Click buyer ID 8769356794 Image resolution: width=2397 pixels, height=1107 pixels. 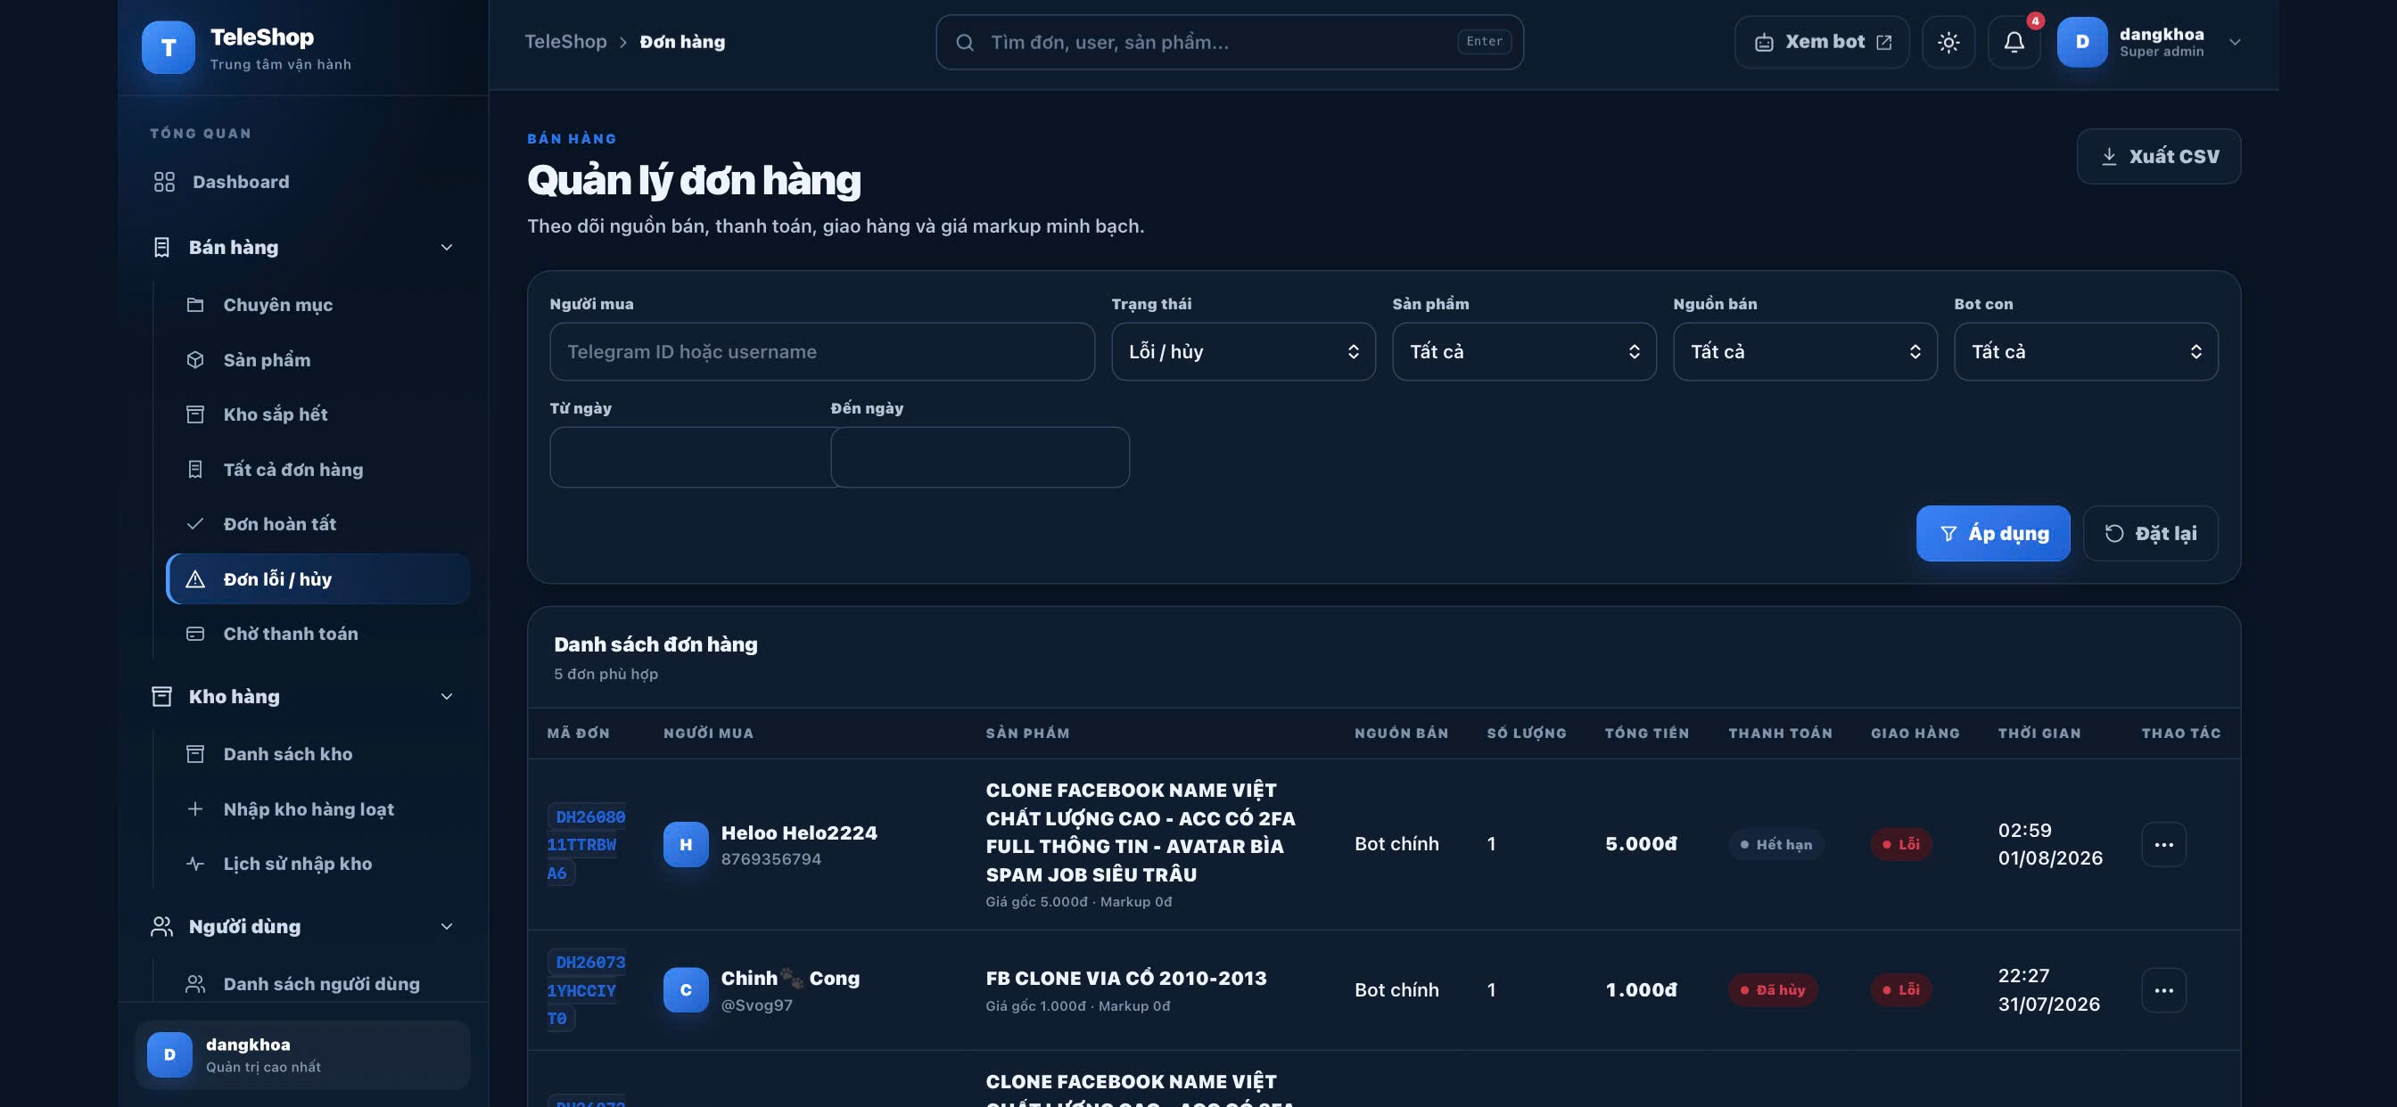[x=771, y=858]
